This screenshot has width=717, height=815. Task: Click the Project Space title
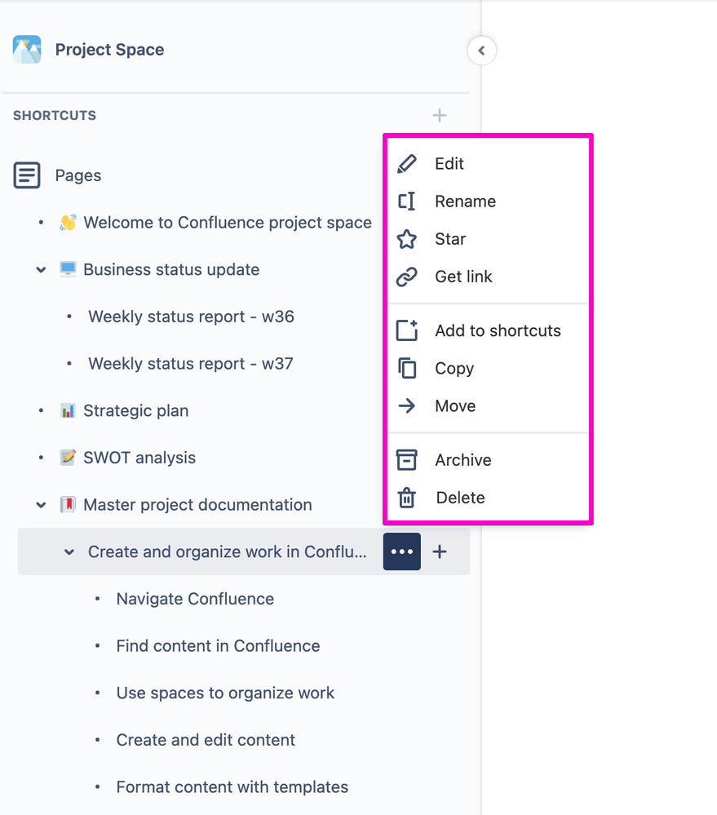point(109,50)
